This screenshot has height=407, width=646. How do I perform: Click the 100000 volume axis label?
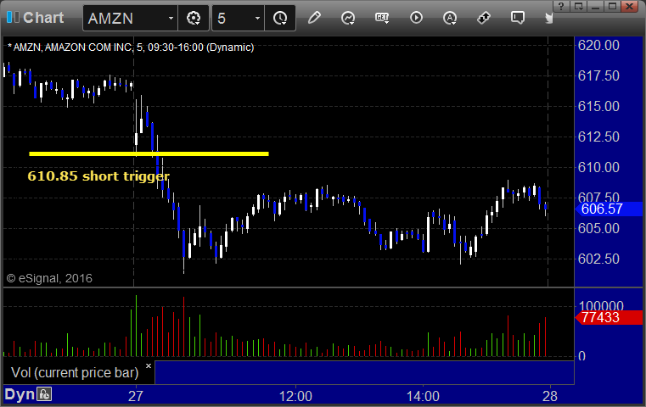point(601,305)
